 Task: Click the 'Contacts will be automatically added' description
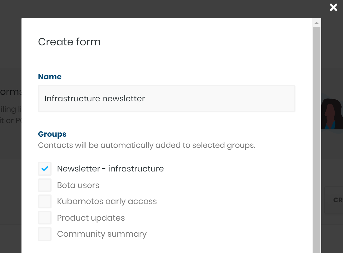point(146,145)
